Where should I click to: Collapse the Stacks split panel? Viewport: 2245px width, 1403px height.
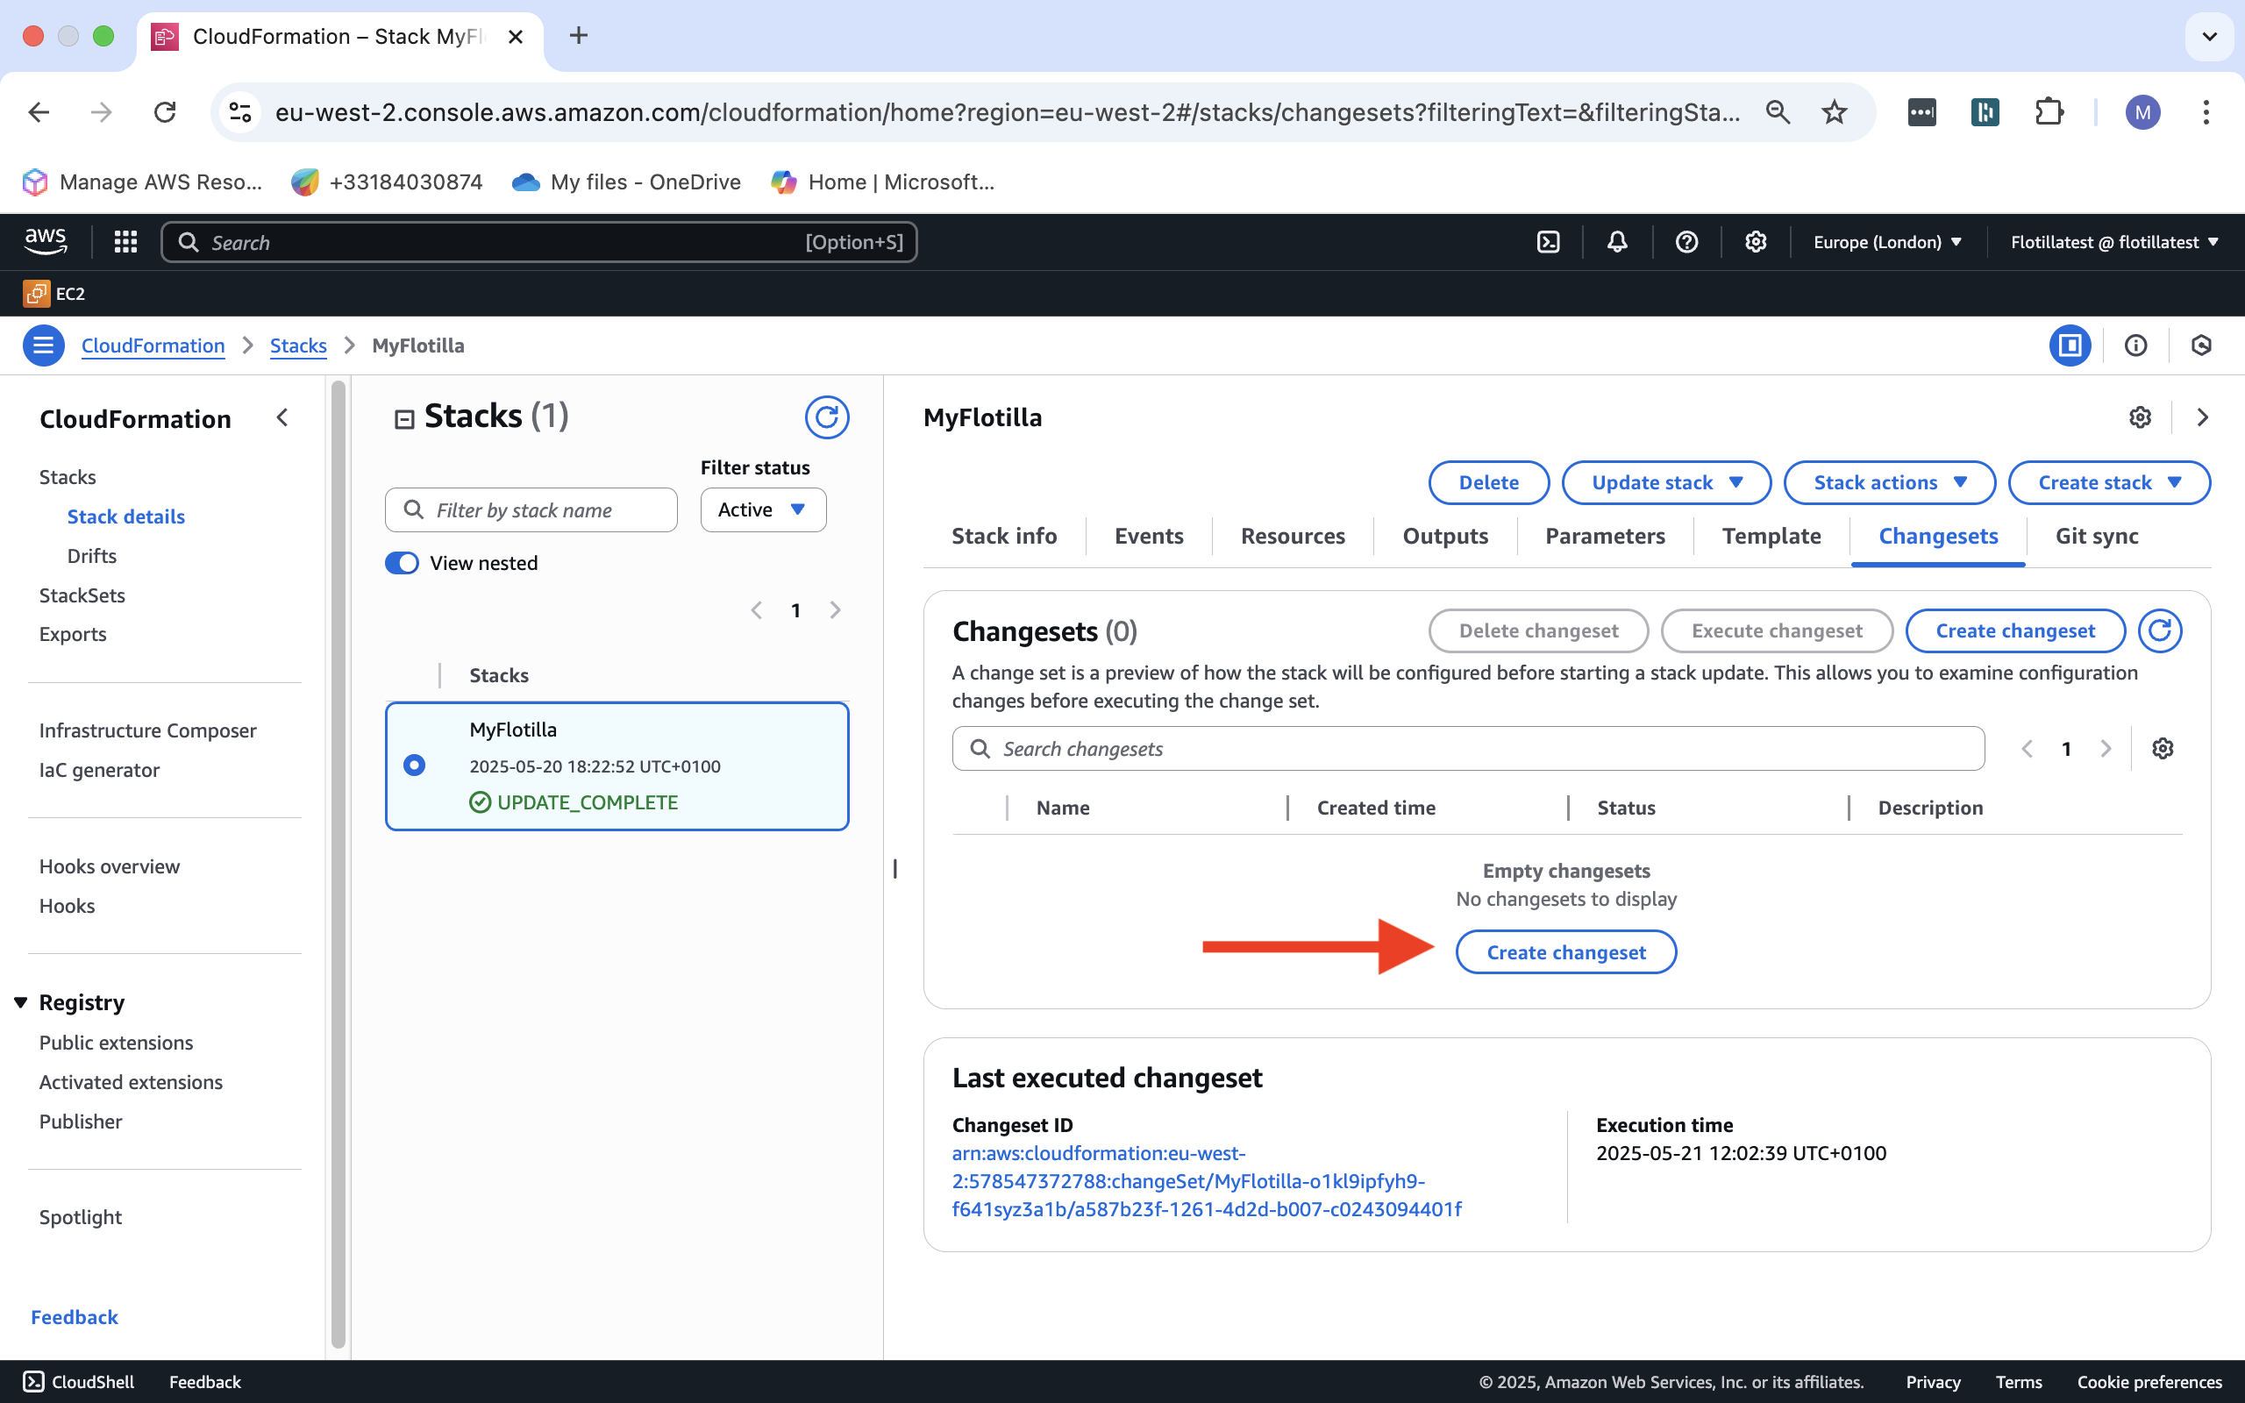[404, 419]
